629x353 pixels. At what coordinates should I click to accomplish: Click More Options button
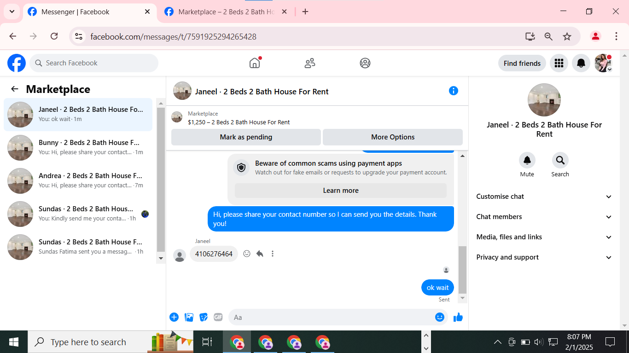pos(393,137)
